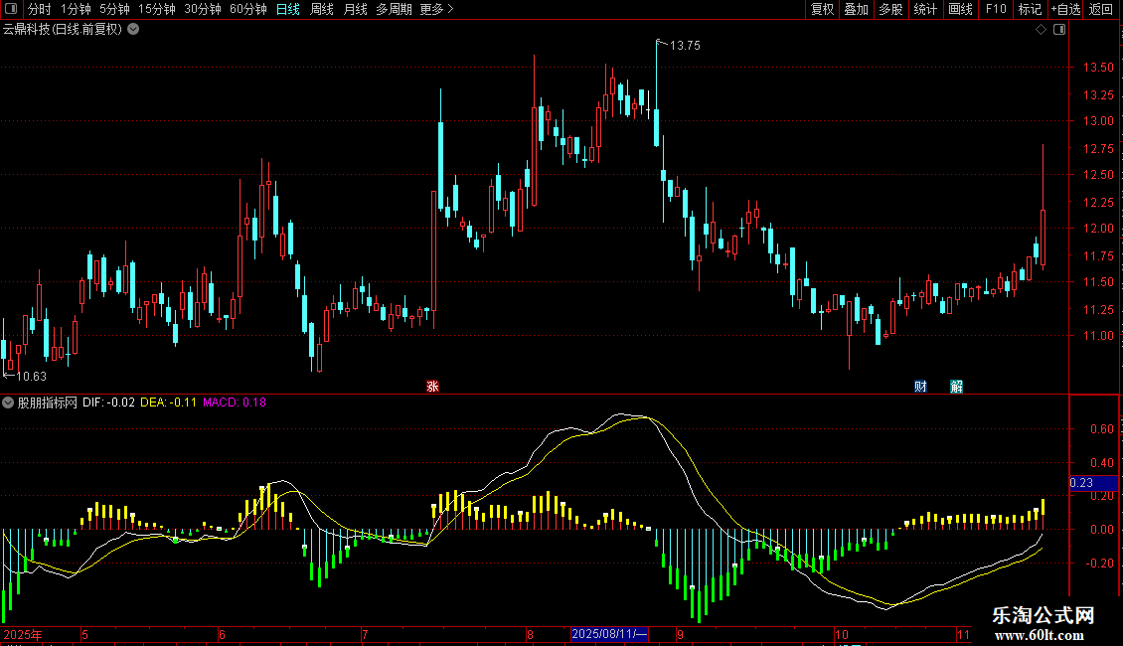Image resolution: width=1123 pixels, height=646 pixels.
Task: Click the 复权 button
Action: pyautogui.click(x=822, y=9)
